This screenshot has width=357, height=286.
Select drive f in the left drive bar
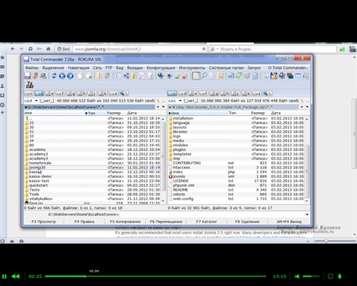pyautogui.click(x=60, y=94)
